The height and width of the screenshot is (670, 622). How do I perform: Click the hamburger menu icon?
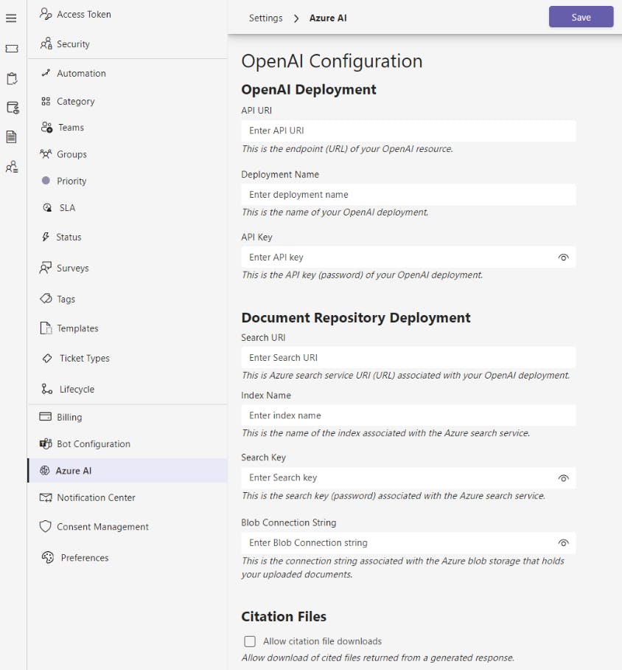(11, 18)
